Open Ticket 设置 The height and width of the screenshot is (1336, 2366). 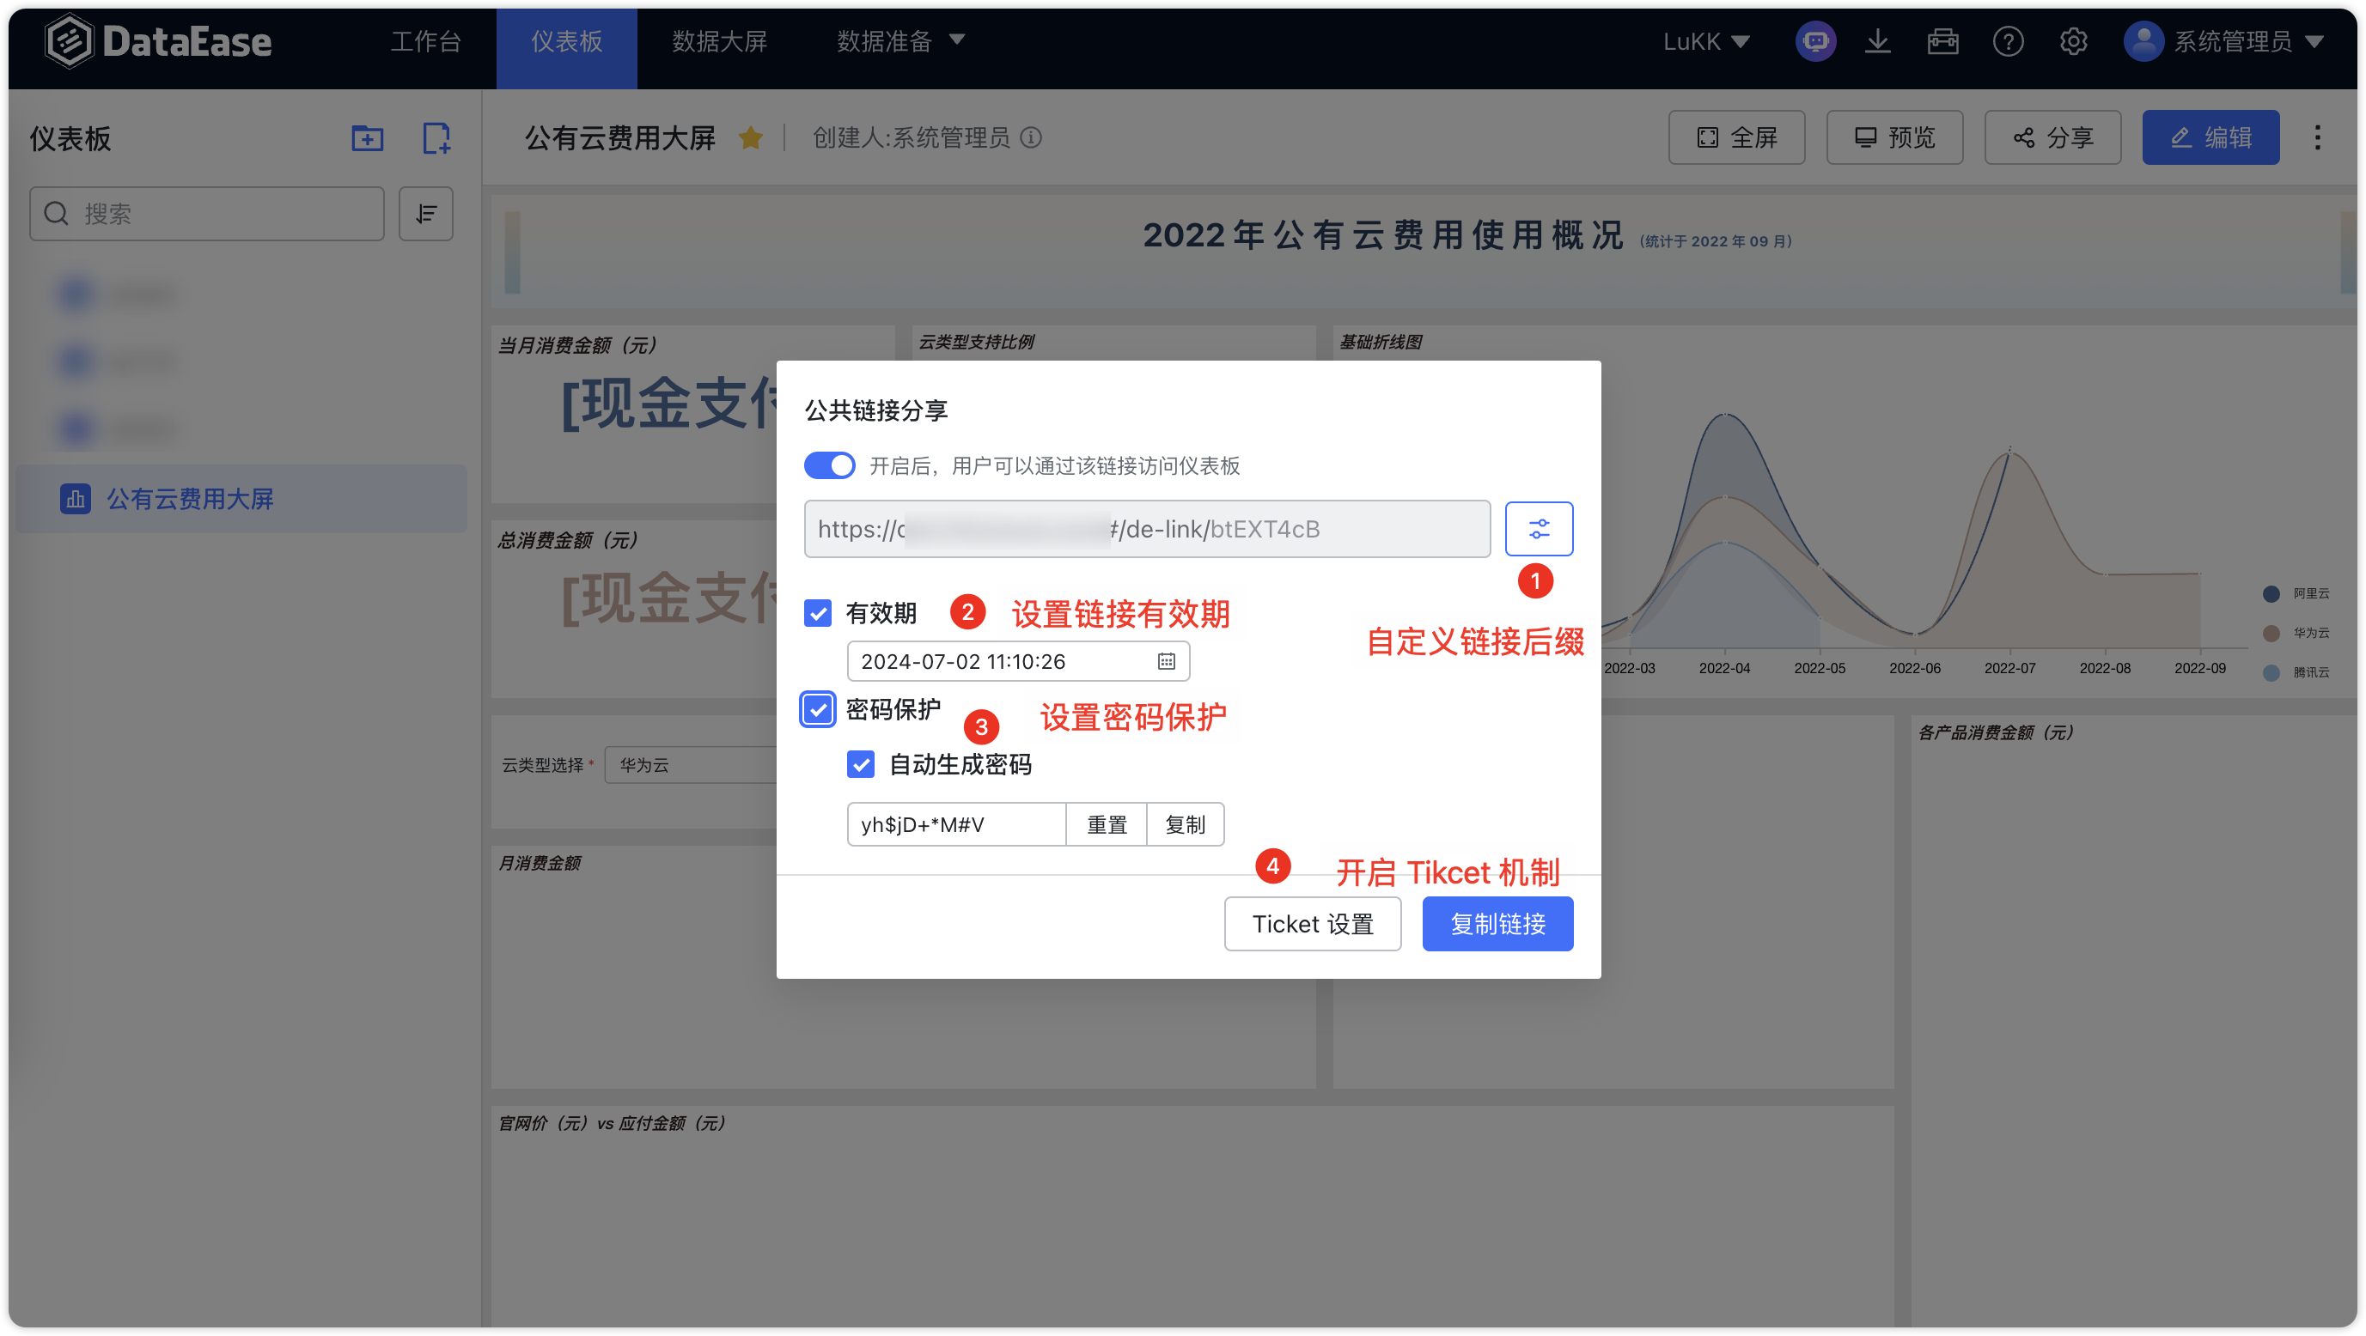tap(1313, 924)
